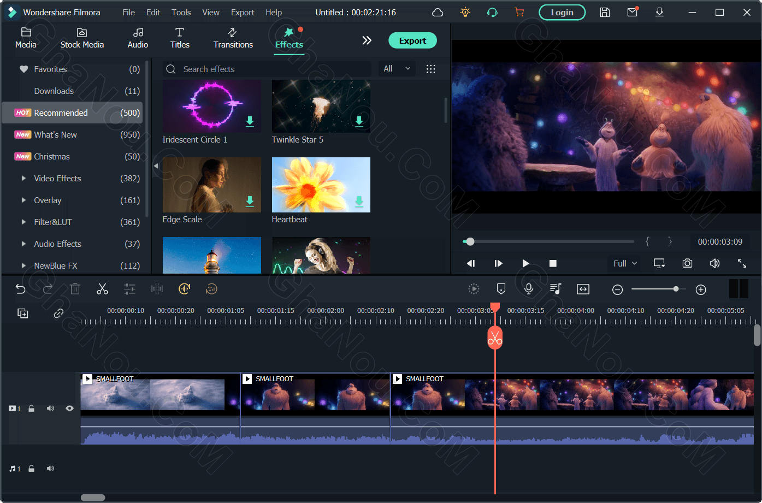Open the preview display monitor settings
Screen dimensions: 762x503
pyautogui.click(x=659, y=263)
